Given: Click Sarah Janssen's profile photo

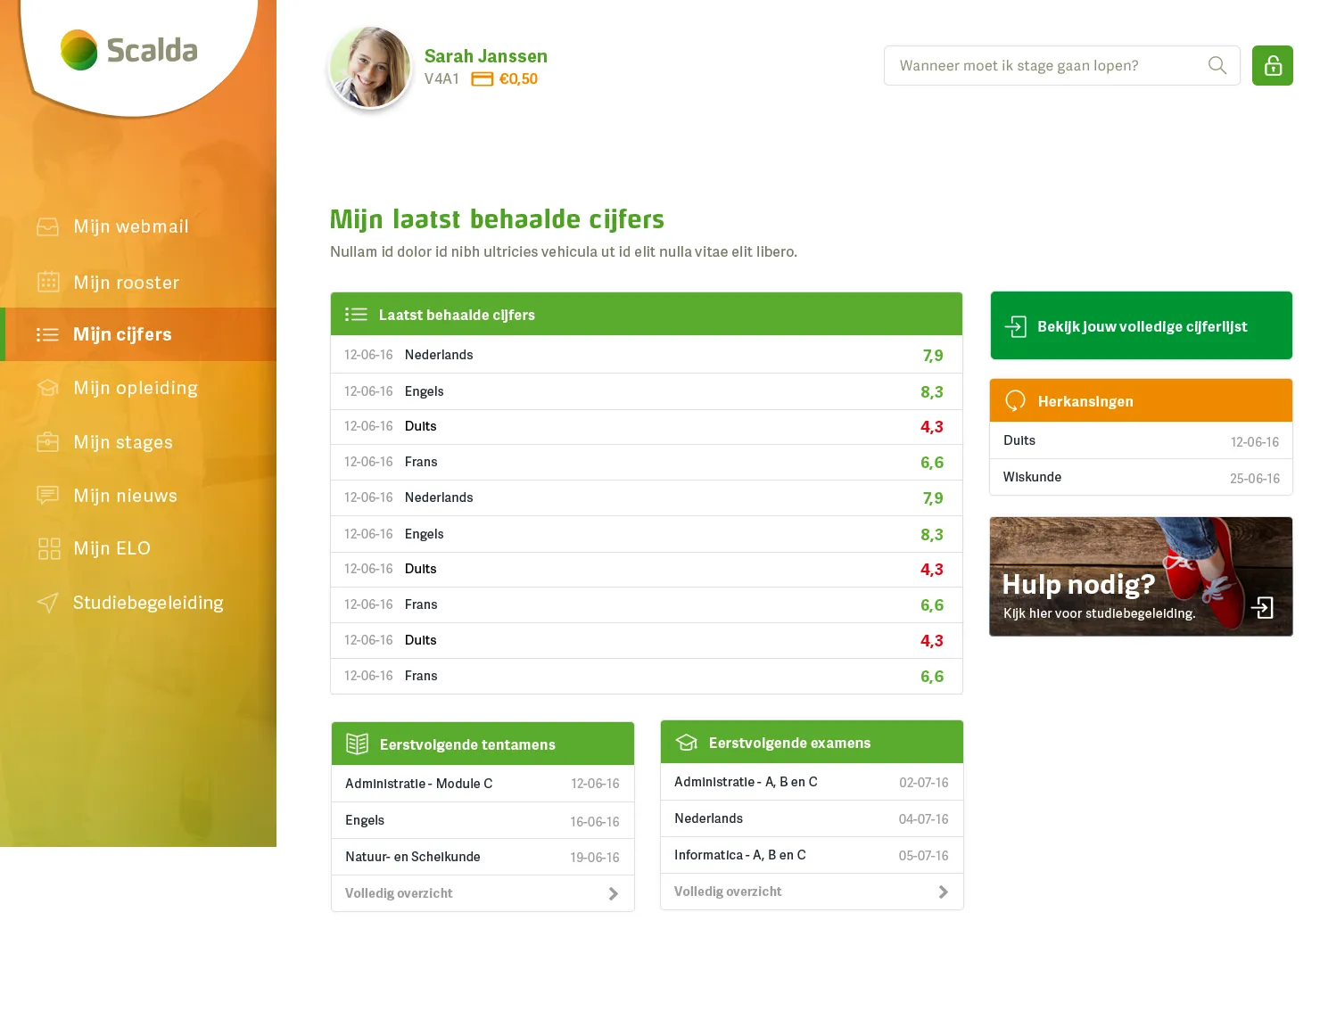Looking at the screenshot, I should pos(370,67).
